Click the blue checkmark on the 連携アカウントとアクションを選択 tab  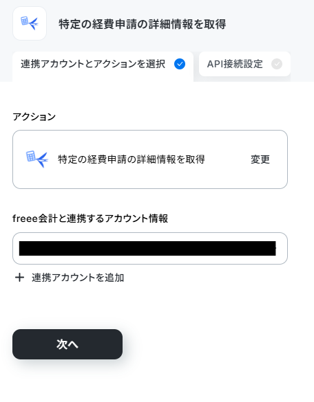180,64
